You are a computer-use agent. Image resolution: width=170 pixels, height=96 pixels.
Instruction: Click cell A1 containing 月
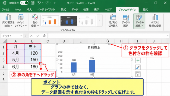[16, 47]
